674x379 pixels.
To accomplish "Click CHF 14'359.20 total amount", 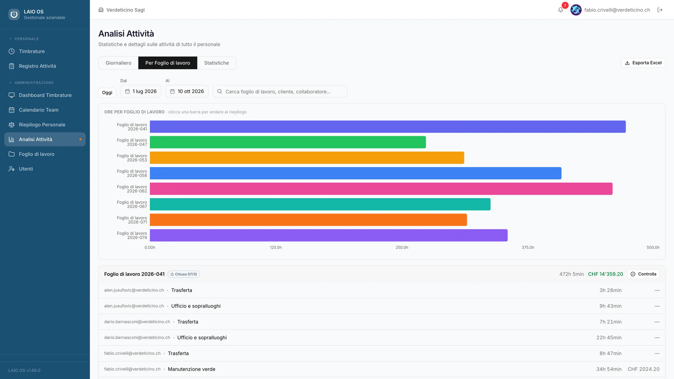I will [x=605, y=274].
